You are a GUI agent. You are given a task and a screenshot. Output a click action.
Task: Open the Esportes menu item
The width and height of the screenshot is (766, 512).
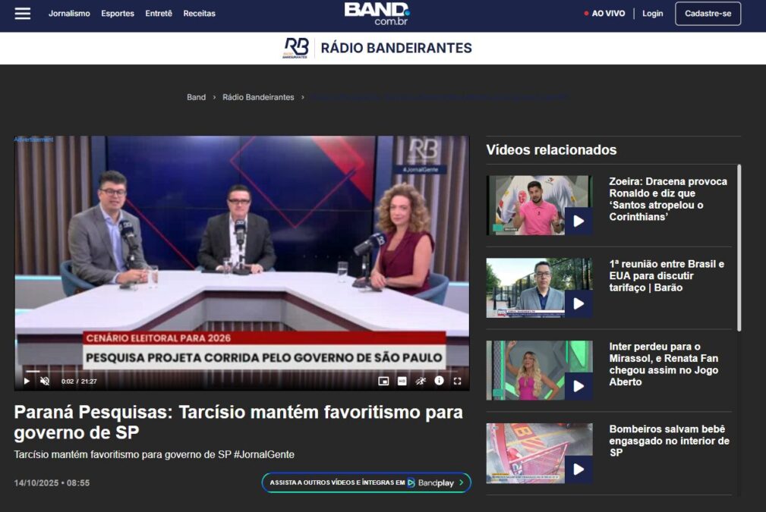click(118, 14)
